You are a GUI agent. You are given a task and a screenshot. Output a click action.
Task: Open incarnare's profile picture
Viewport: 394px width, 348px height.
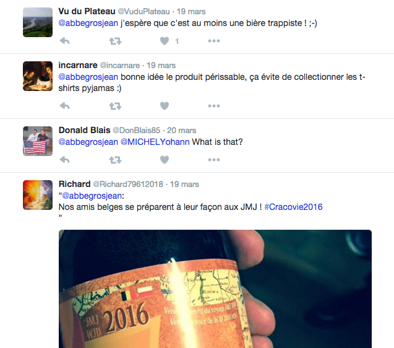pyautogui.click(x=38, y=76)
